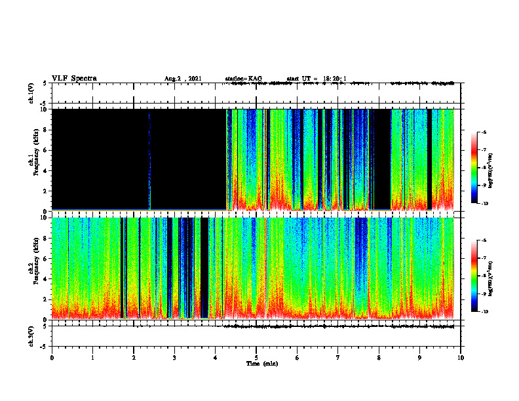The width and height of the screenshot is (519, 401).
Task: Click time axis tick "6"
Action: (x=298, y=358)
